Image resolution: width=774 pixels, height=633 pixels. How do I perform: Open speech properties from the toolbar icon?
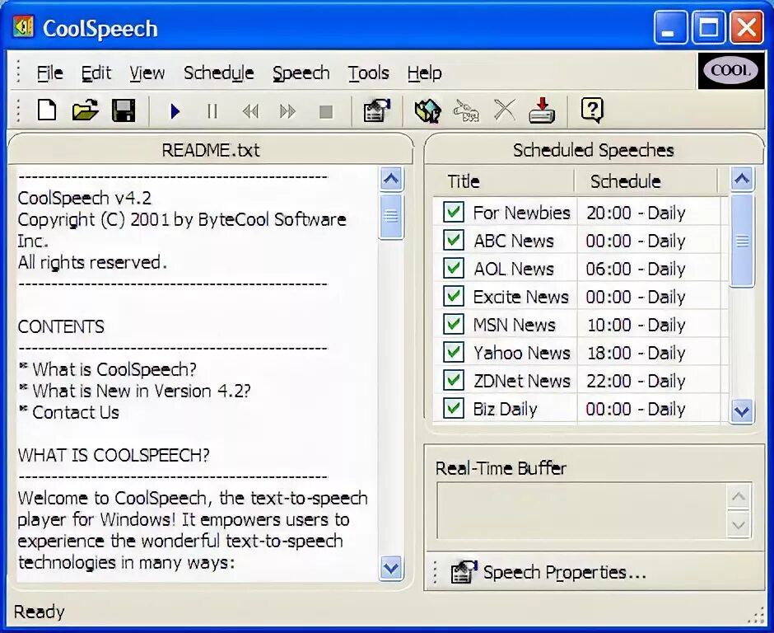point(376,110)
